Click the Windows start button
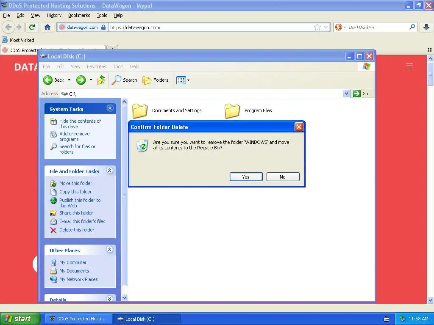 point(20,319)
